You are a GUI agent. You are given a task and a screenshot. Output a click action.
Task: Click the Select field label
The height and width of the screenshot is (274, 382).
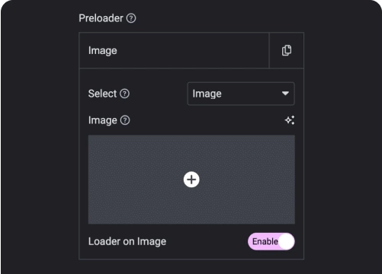[102, 94]
